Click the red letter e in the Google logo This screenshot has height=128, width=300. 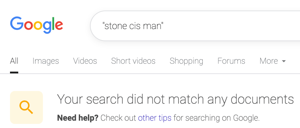pos(59,25)
